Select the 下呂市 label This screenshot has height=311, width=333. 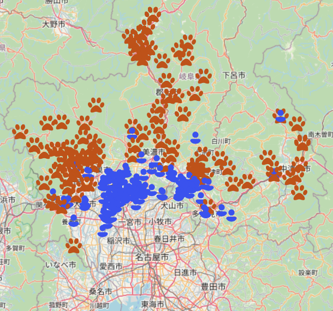pyautogui.click(x=234, y=75)
